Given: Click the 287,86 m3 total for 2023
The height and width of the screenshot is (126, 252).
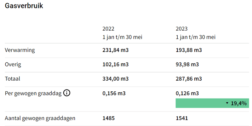Looking at the screenshot, I should 189,79.
